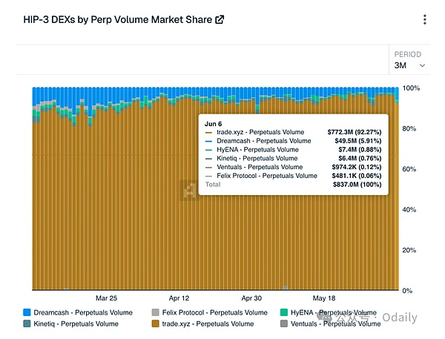Open the three-dot options menu
The width and height of the screenshot is (445, 339).
pos(424,19)
